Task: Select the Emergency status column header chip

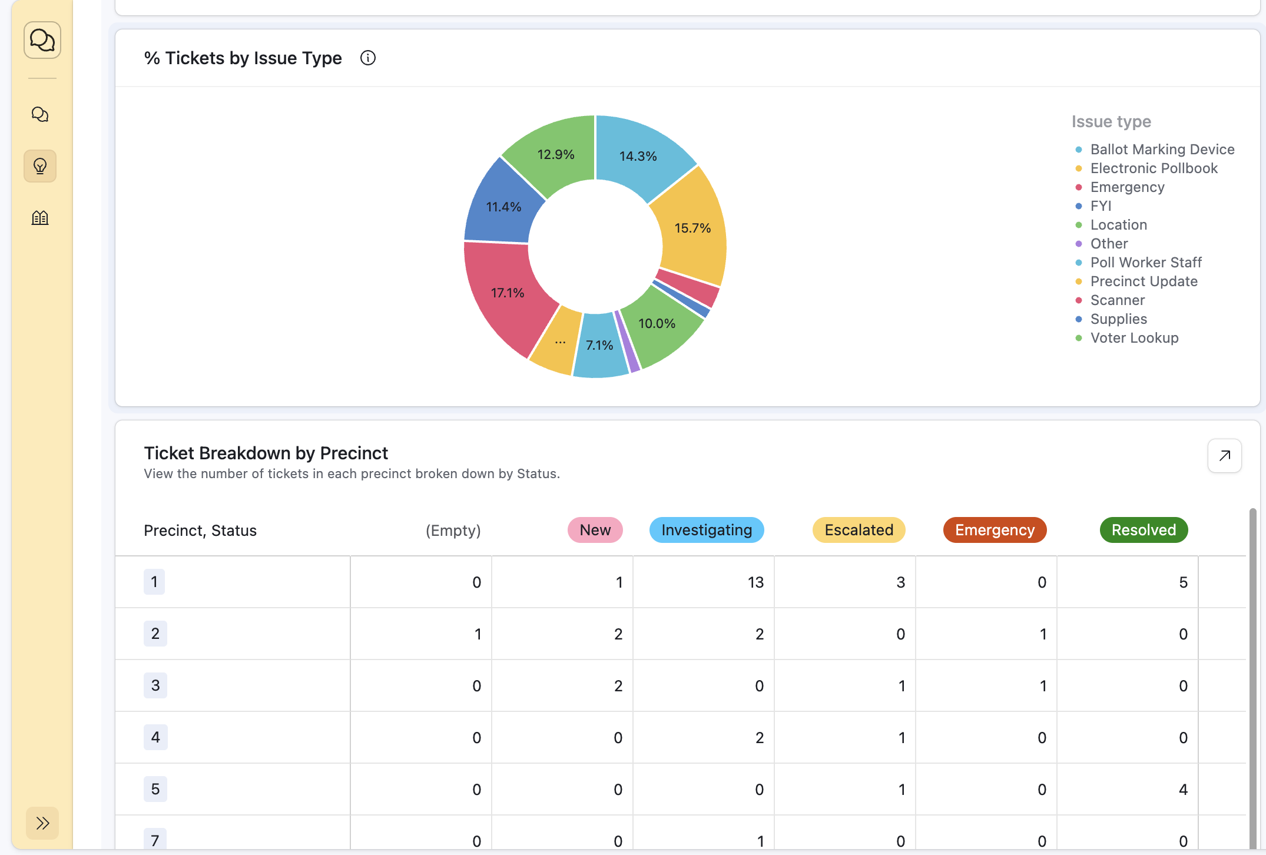Action: pos(994,530)
